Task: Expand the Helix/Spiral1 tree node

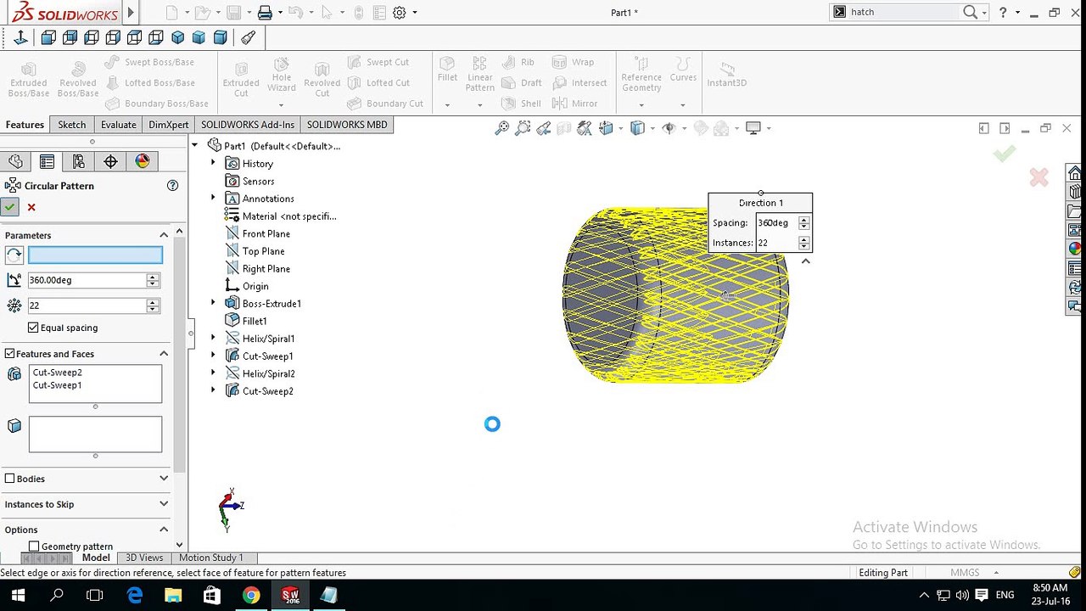Action: coord(213,338)
